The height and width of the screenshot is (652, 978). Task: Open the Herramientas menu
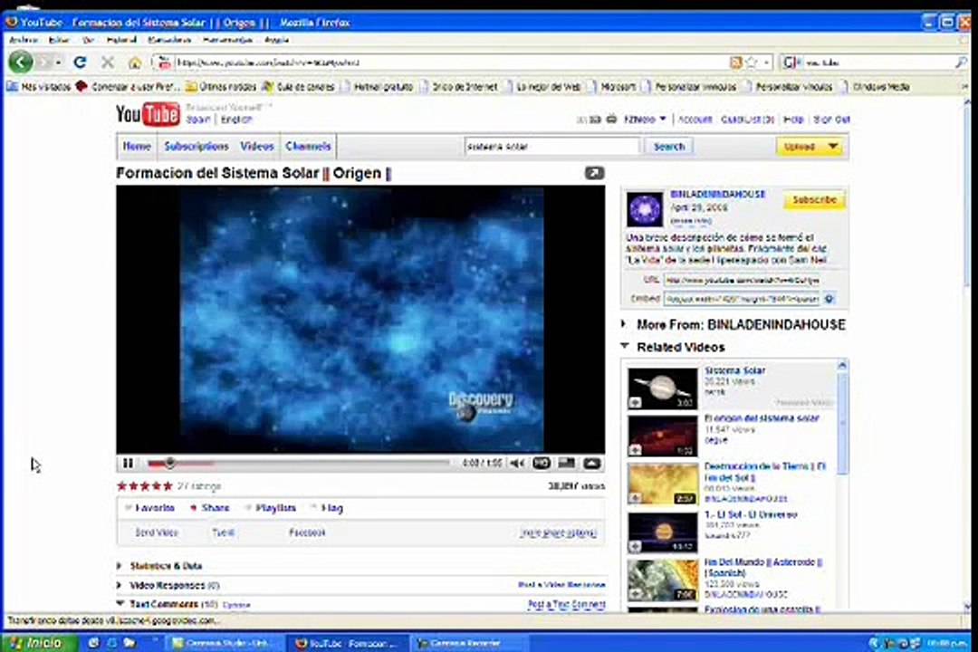coord(227,40)
